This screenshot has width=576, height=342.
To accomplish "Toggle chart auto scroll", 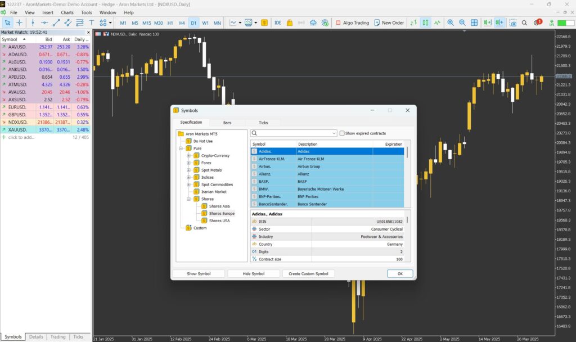I will coord(488,22).
